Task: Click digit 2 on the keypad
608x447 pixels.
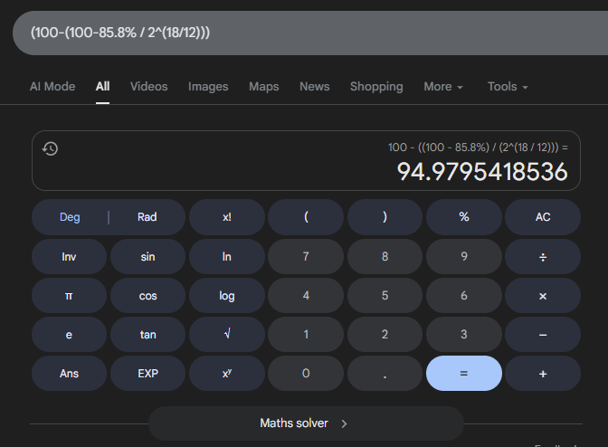Action: point(385,335)
